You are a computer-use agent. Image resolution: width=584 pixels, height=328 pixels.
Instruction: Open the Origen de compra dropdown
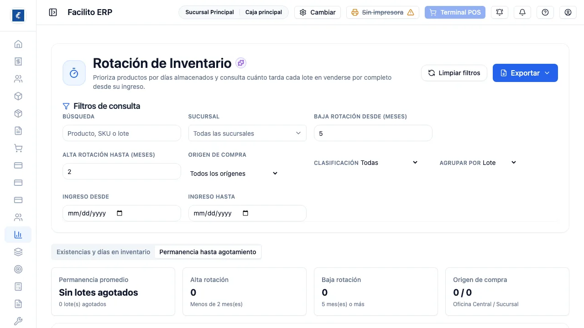(x=234, y=174)
